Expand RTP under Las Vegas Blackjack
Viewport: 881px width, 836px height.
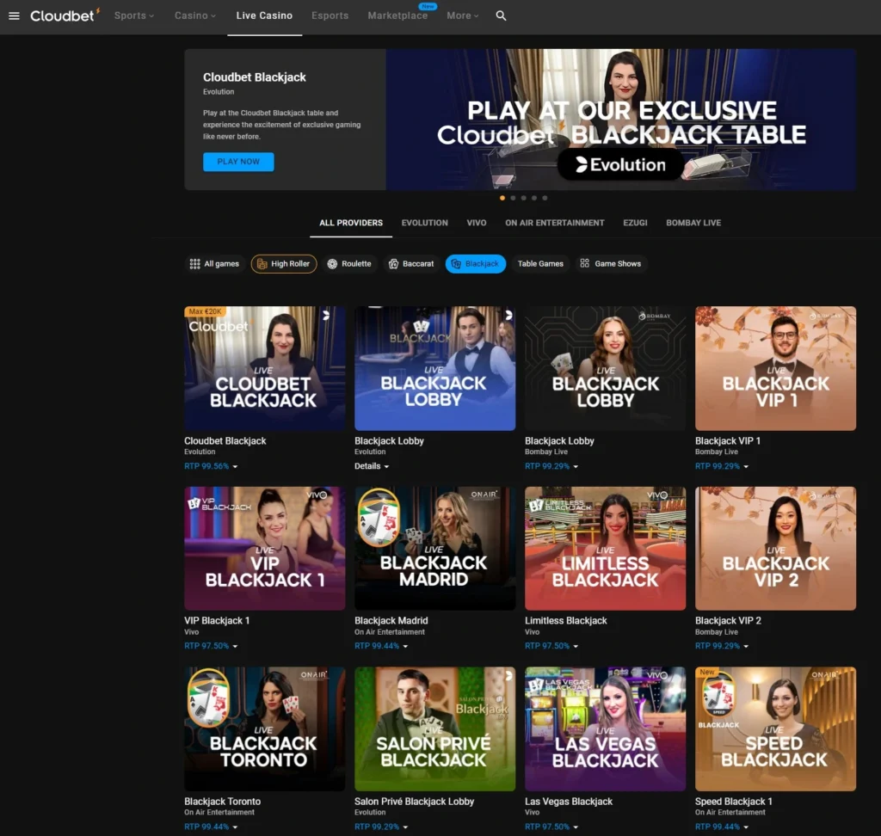(x=551, y=827)
